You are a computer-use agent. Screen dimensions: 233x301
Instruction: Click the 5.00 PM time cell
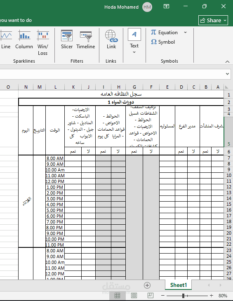[55, 210]
